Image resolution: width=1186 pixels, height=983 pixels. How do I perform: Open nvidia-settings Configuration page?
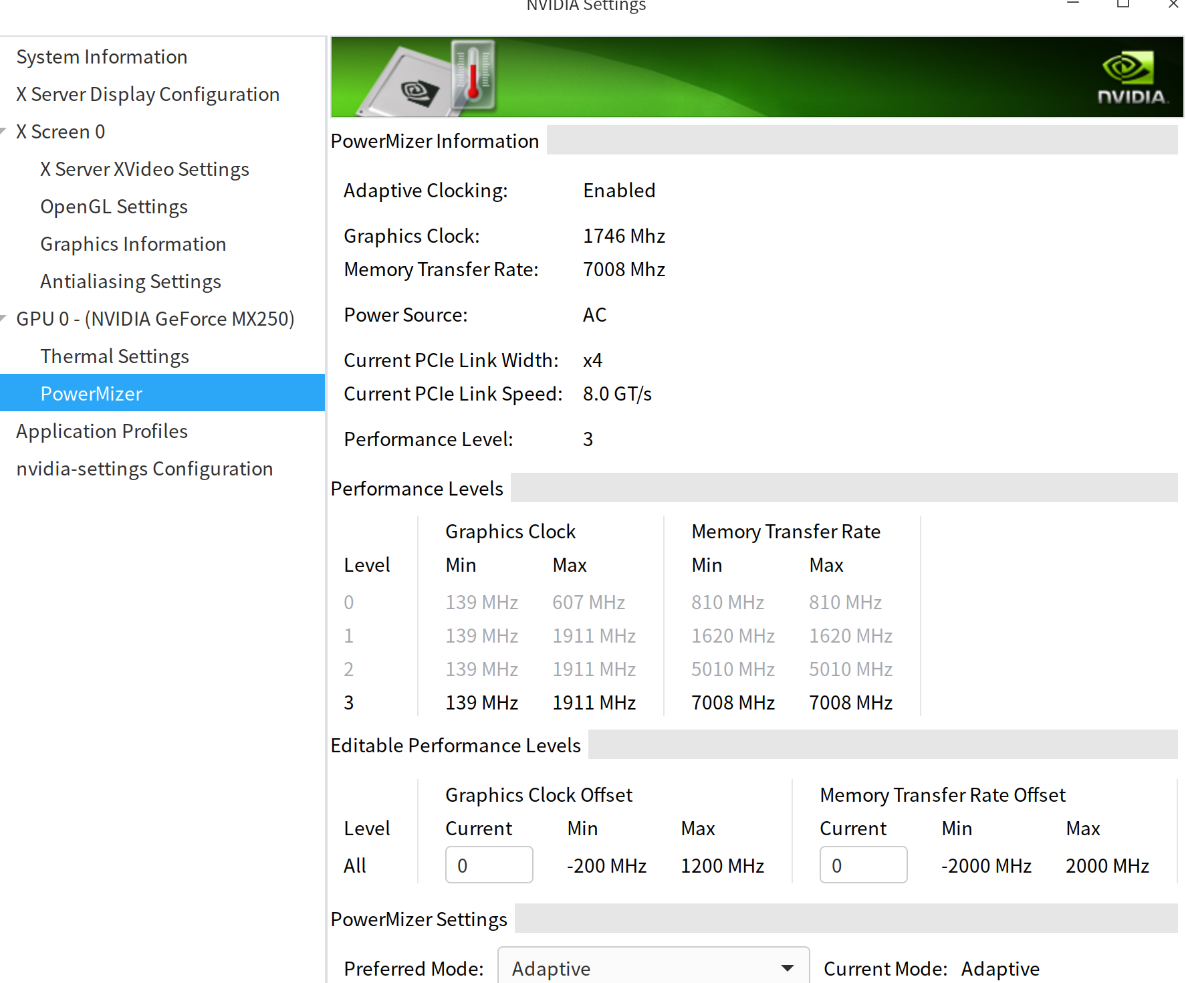coord(144,469)
